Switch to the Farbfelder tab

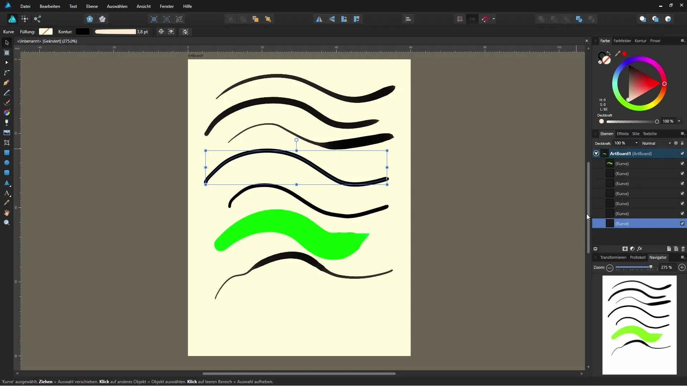point(622,41)
